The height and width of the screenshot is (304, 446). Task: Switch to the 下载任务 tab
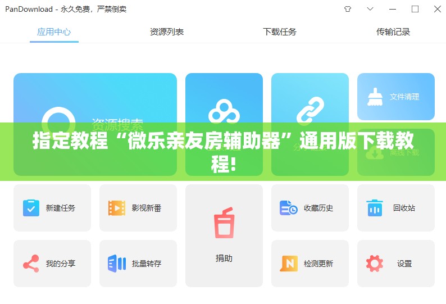(280, 31)
